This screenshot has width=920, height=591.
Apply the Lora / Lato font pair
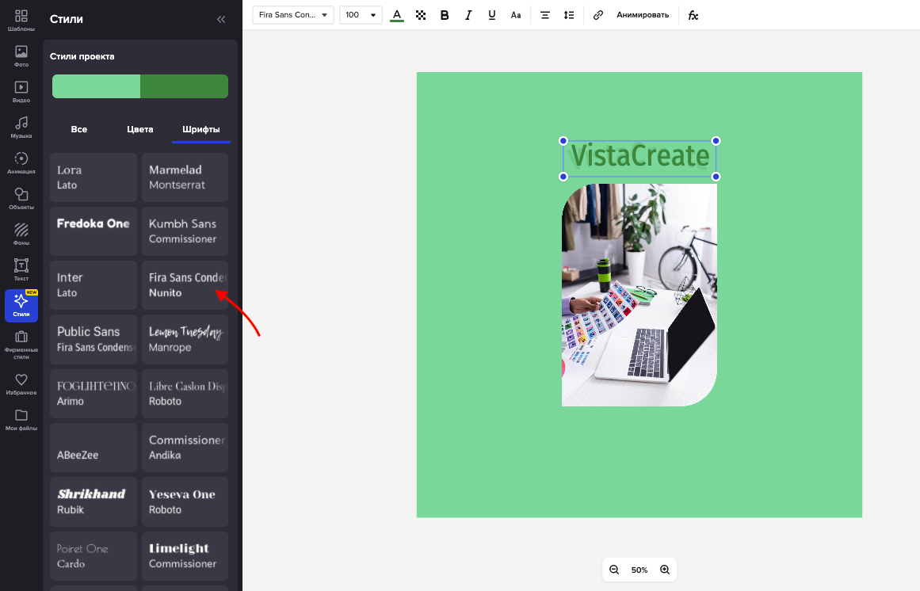tap(94, 177)
